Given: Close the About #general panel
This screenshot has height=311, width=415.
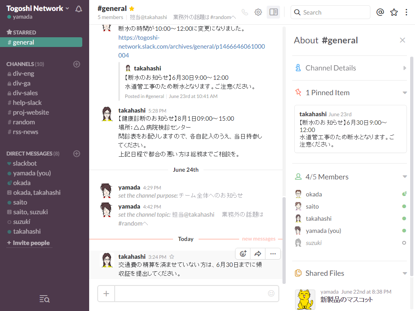Looking at the screenshot, I should tap(402, 40).
